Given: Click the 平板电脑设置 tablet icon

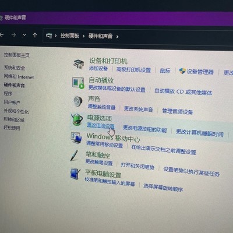Looking at the screenshot, I should [75, 174].
